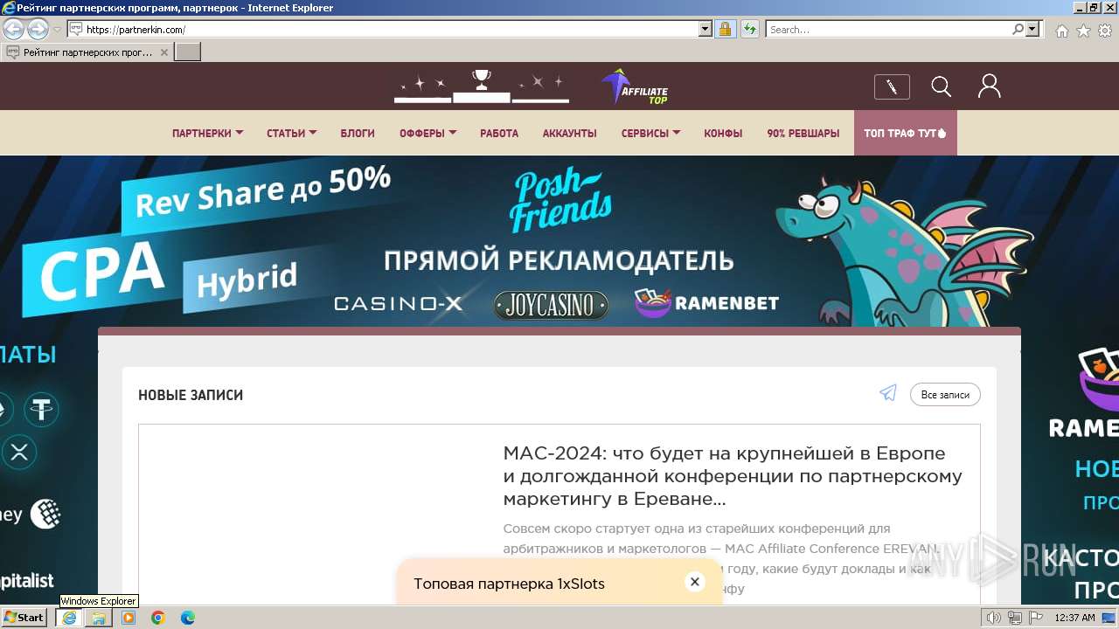
Task: Open Windows Explorer from the taskbar
Action: (x=98, y=617)
